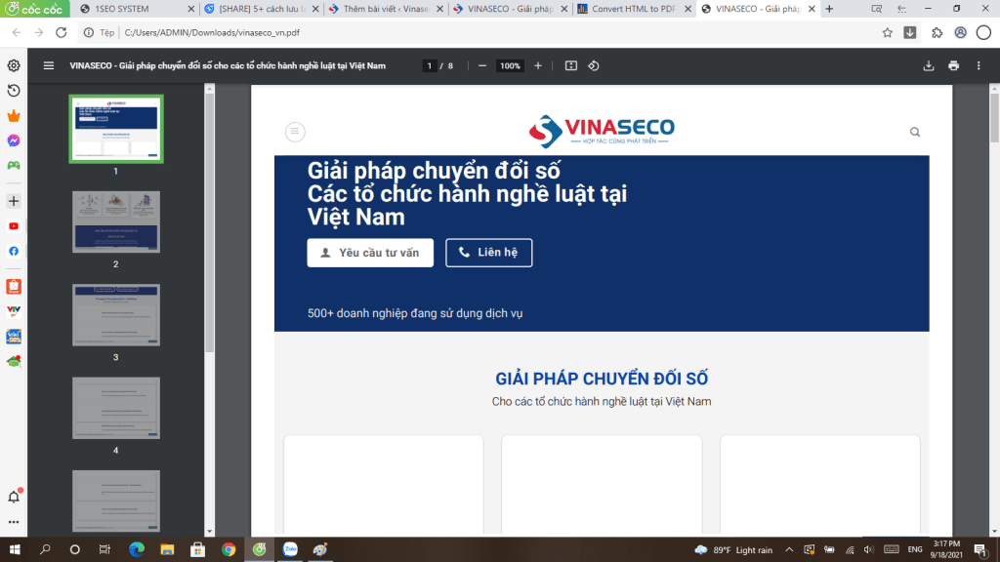Print the PDF document

[953, 65]
